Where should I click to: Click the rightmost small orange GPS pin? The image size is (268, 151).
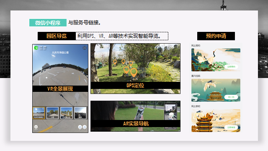[131, 63]
